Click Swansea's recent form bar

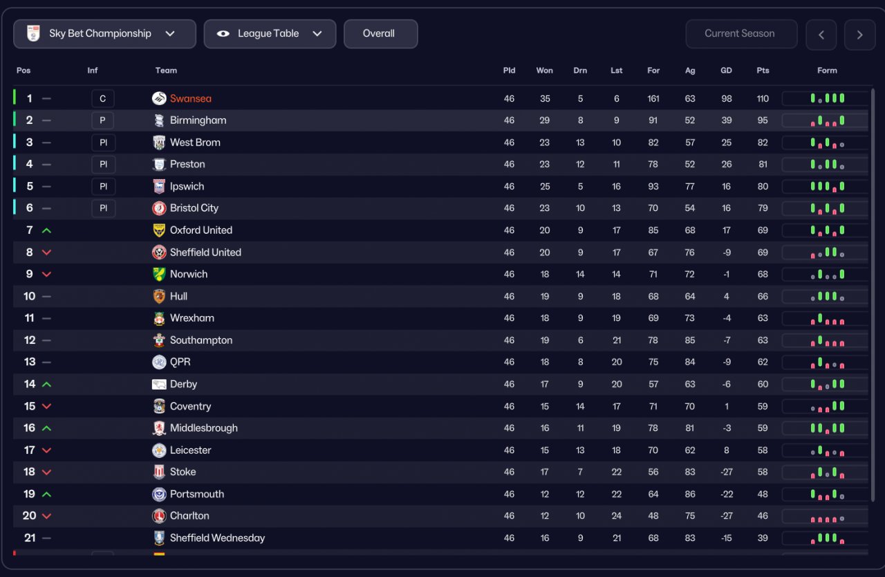point(826,98)
